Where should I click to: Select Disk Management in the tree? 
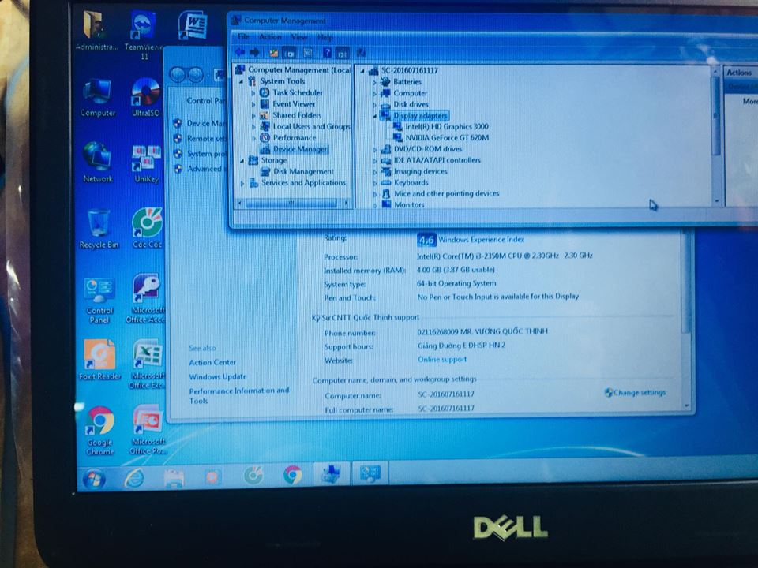tap(302, 171)
